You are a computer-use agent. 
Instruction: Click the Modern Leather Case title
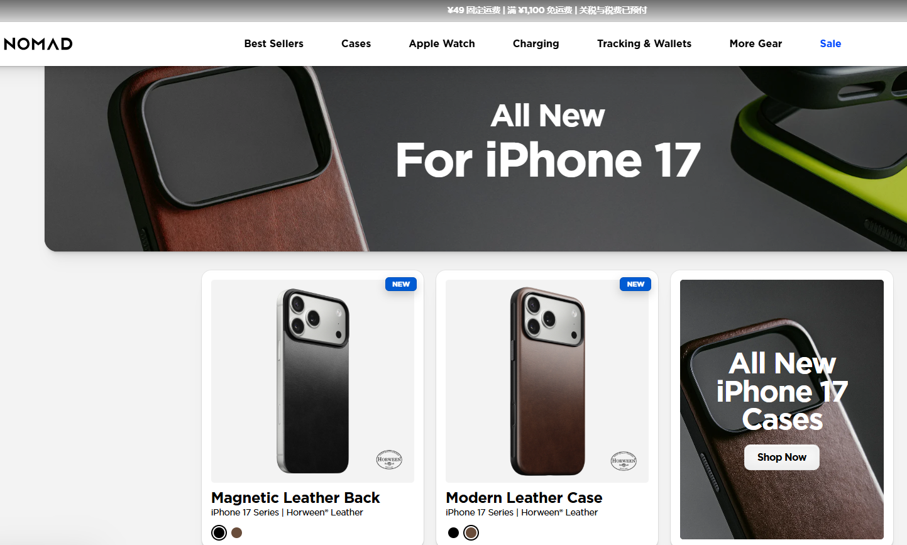coord(524,497)
